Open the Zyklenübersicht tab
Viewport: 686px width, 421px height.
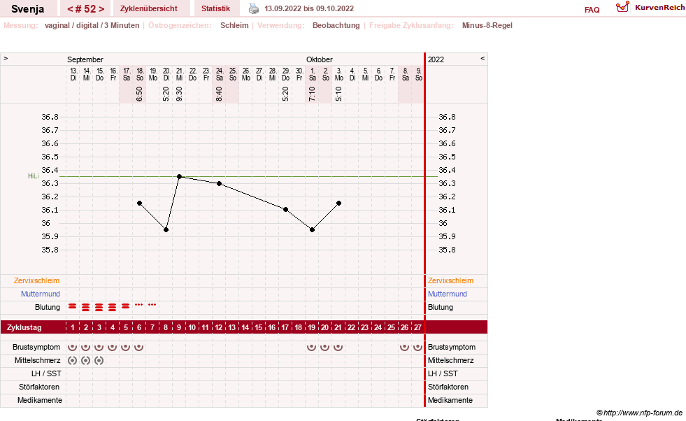click(x=149, y=8)
